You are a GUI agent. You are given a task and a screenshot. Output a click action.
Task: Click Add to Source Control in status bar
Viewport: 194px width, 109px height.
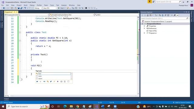pyautogui.click(x=183, y=103)
